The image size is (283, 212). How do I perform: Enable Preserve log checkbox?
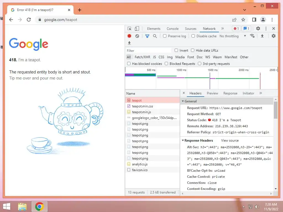tap(165, 36)
